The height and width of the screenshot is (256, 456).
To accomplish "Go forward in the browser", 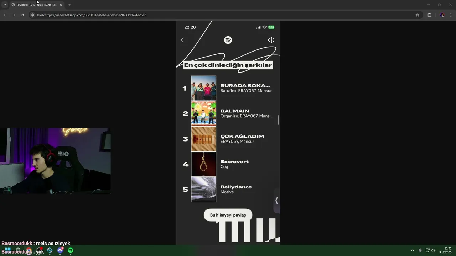I will (14, 15).
